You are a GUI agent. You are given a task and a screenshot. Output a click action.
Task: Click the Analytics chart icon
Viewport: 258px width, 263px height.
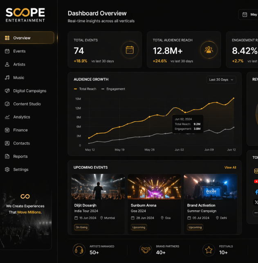click(7, 117)
